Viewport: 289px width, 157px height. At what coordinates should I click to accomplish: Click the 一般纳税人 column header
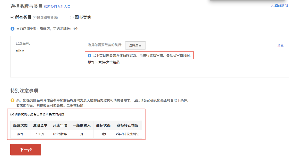point(82,125)
